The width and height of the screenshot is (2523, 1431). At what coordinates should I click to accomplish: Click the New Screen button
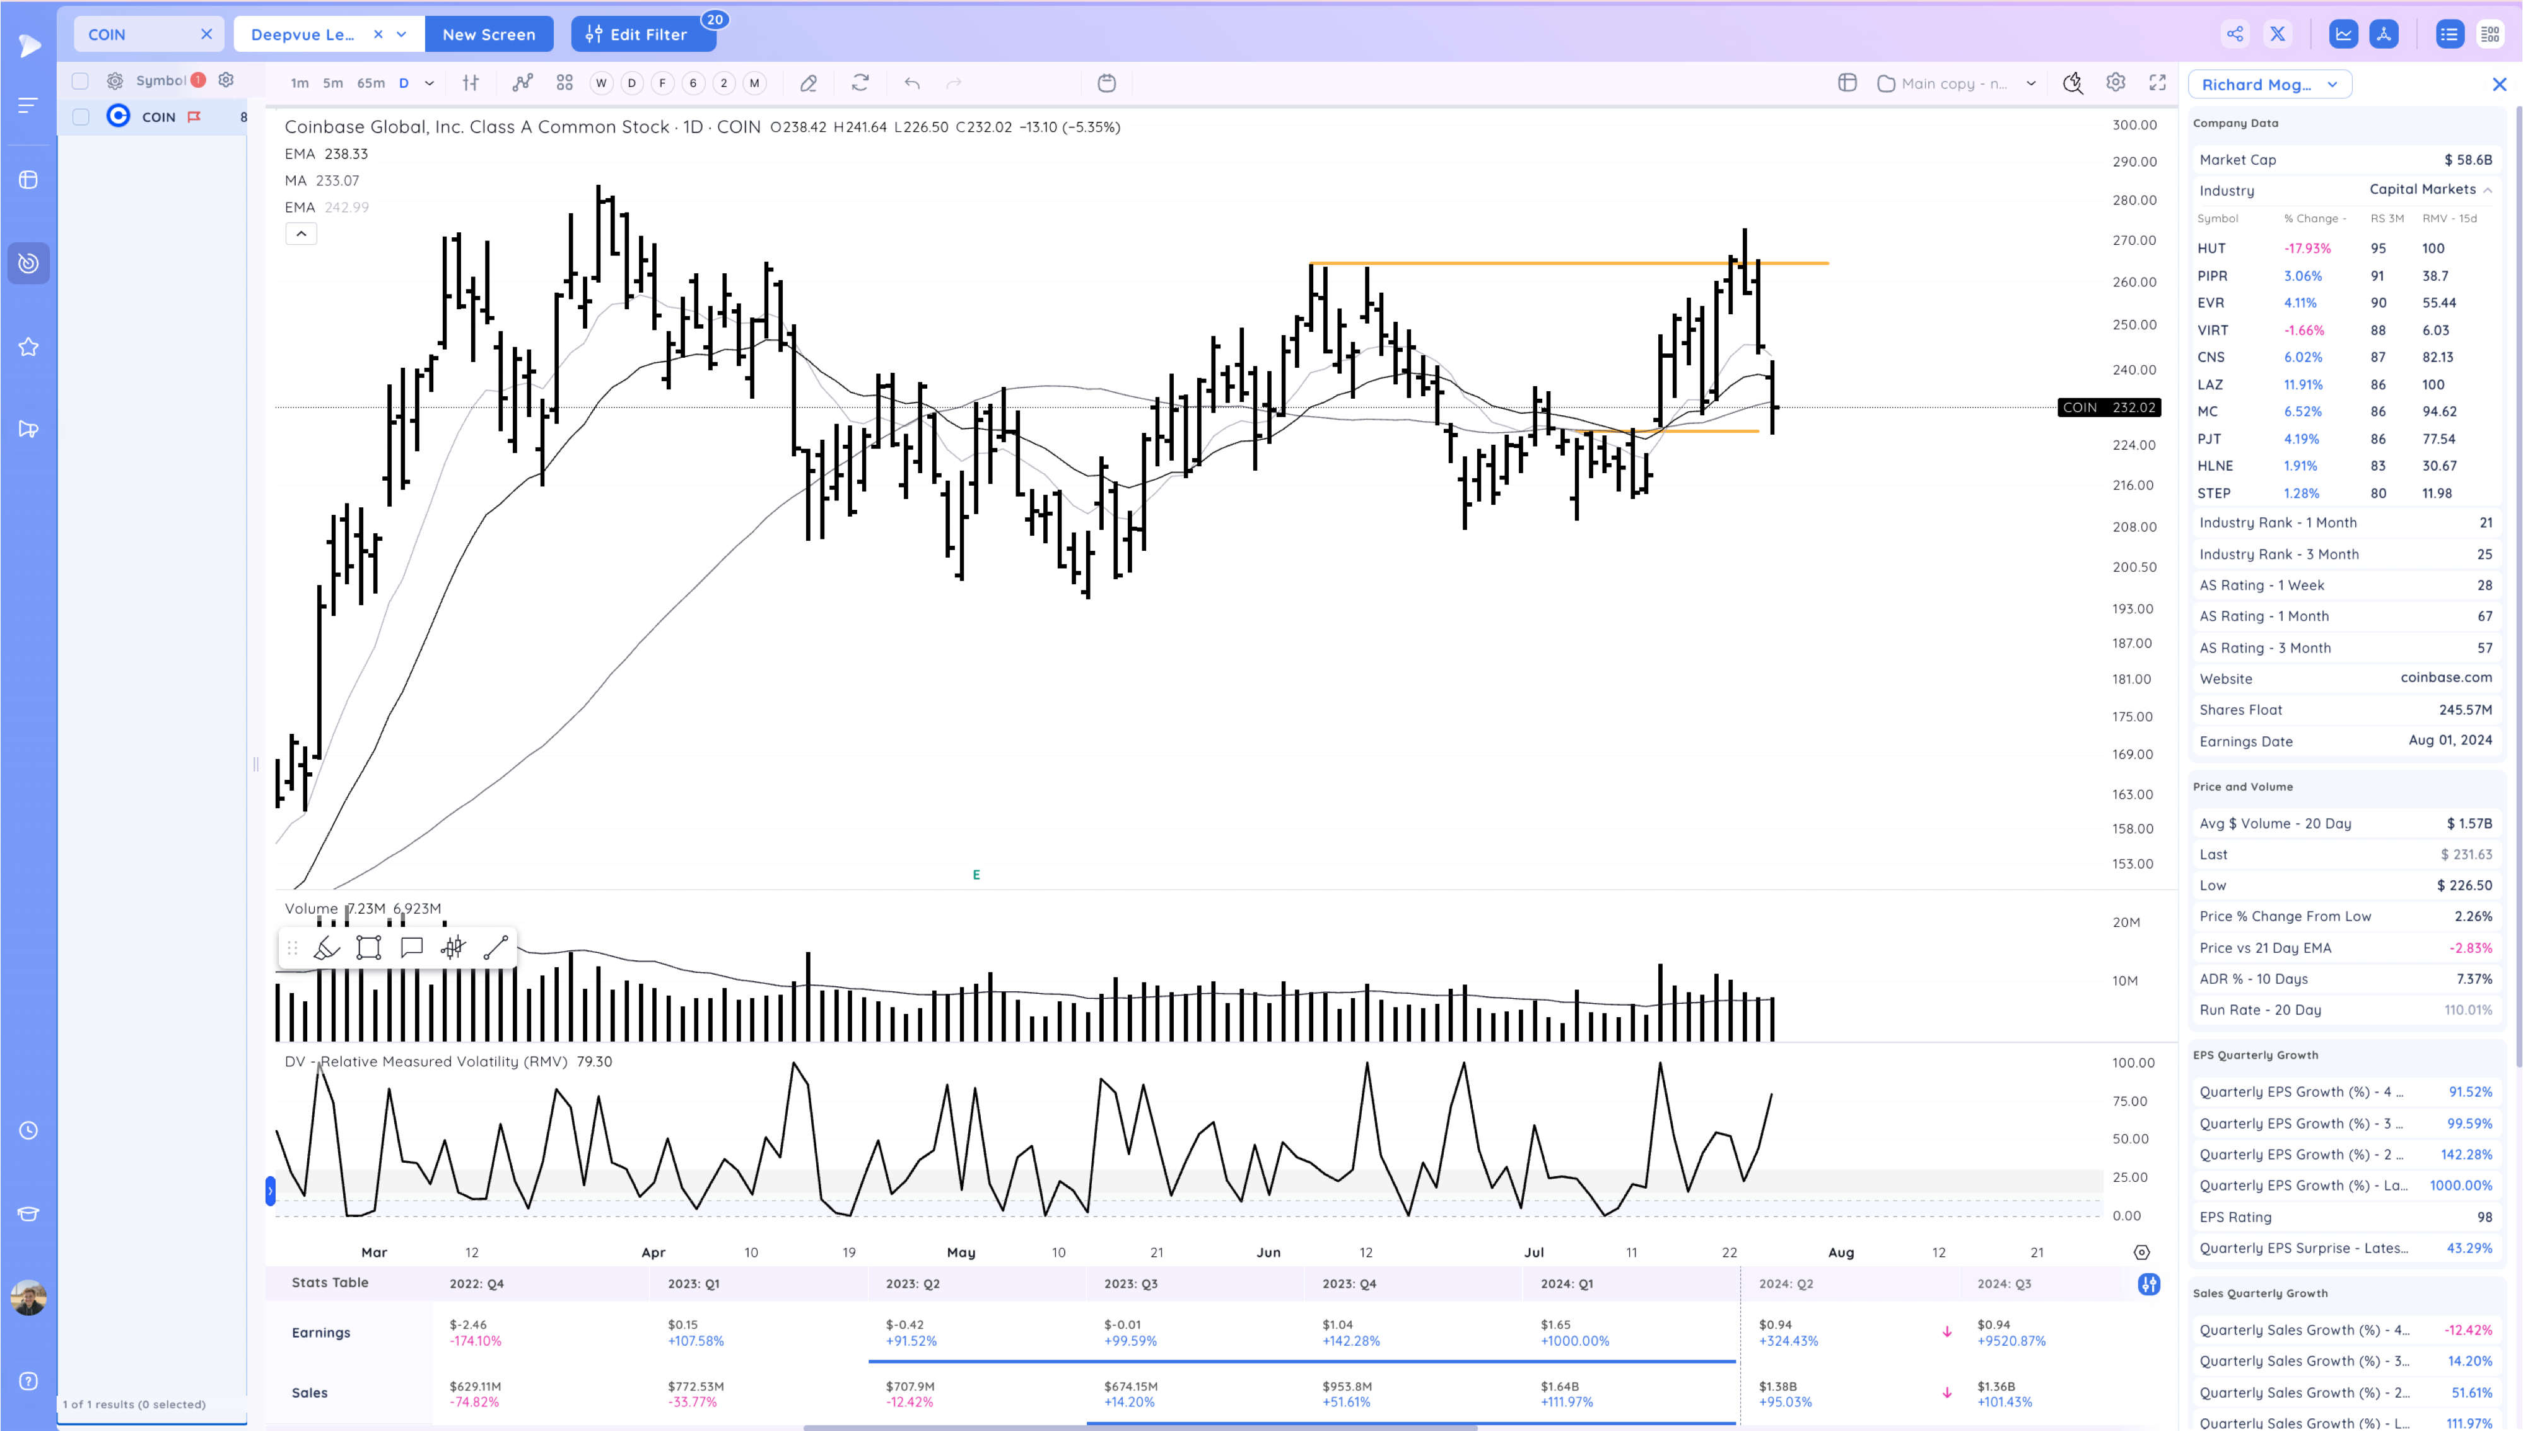click(x=489, y=32)
